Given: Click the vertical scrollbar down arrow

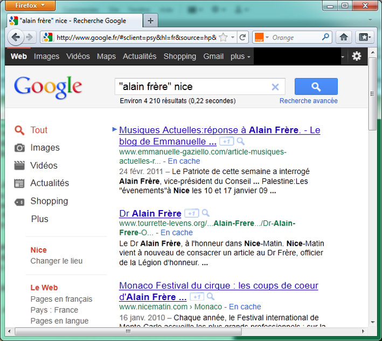Looking at the screenshot, I should point(372,322).
